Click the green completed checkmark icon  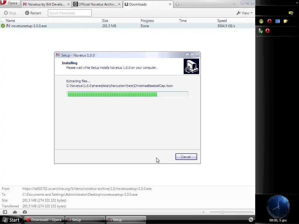3,26
